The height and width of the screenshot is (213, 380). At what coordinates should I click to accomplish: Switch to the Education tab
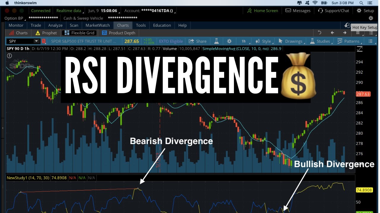pos(162,25)
